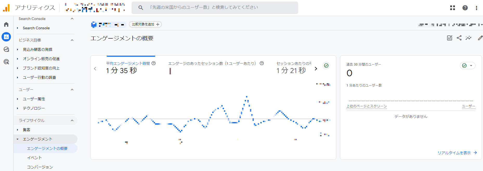Open the Insights sparkline icon
The width and height of the screenshot is (483, 171).
tap(468, 38)
